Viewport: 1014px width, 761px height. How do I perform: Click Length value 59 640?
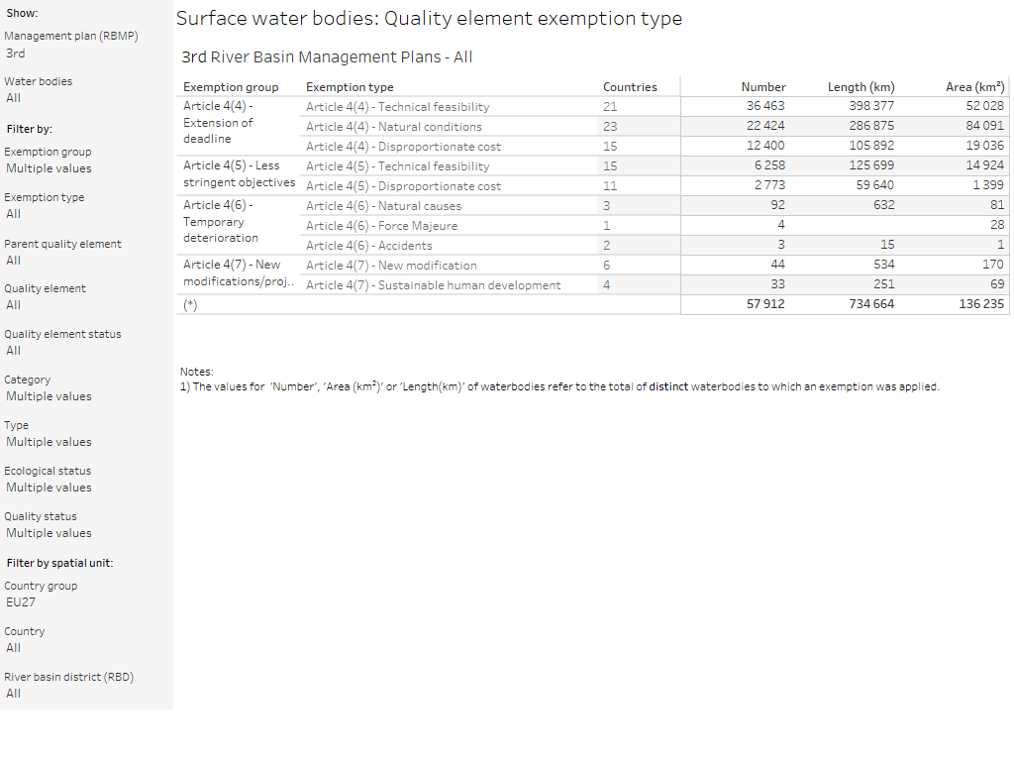click(x=875, y=185)
